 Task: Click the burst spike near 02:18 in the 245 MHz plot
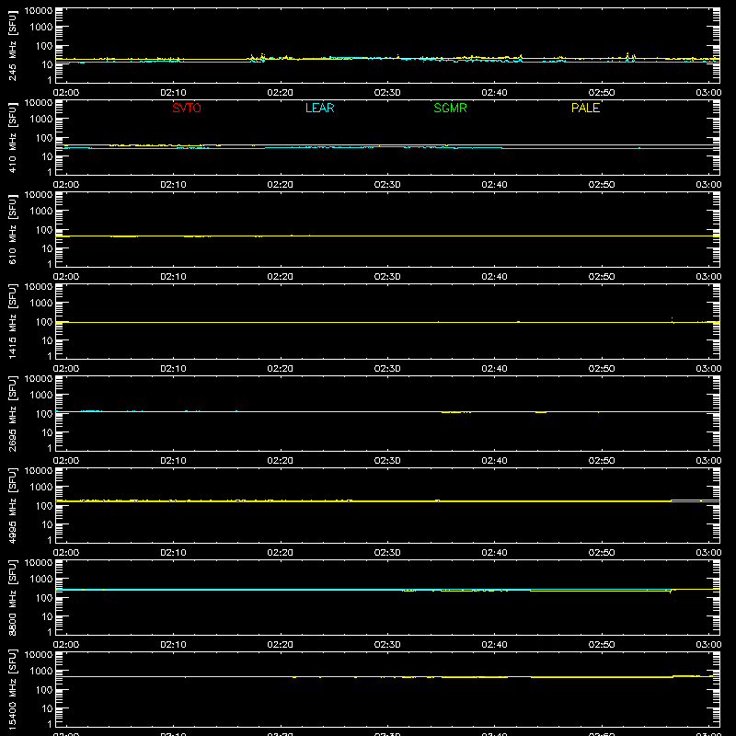click(x=262, y=57)
